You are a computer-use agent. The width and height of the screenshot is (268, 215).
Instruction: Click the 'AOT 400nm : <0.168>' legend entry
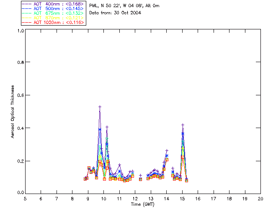pos(53,4)
